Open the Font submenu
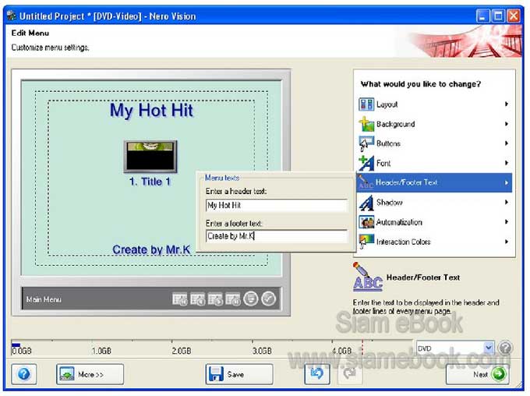530x396 pixels. (434, 163)
